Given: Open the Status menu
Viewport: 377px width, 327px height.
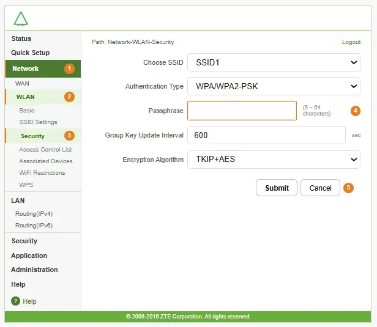Looking at the screenshot, I should click(x=21, y=39).
